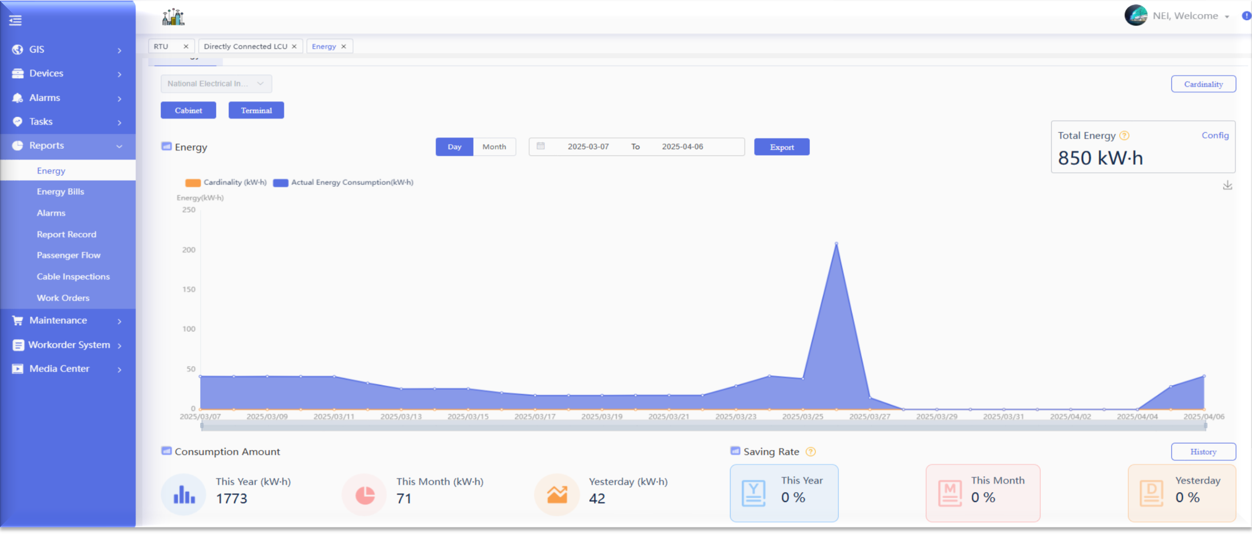Click the city skyline logo
Screen dimensions: 1252x534
point(173,16)
